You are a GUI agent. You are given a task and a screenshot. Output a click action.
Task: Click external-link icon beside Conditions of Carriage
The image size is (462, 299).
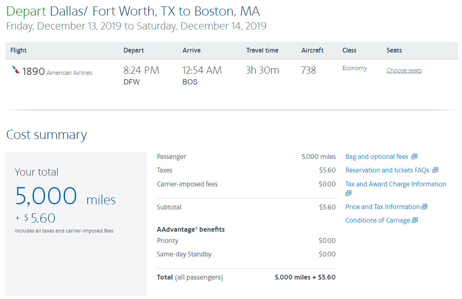[415, 220]
